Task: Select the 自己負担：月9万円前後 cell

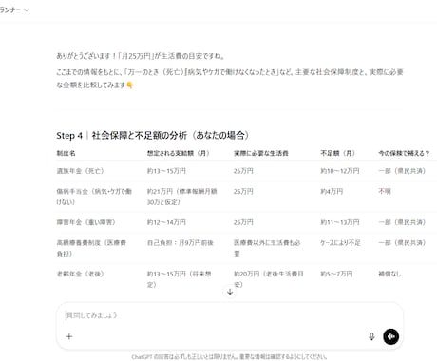Action: [180, 243]
